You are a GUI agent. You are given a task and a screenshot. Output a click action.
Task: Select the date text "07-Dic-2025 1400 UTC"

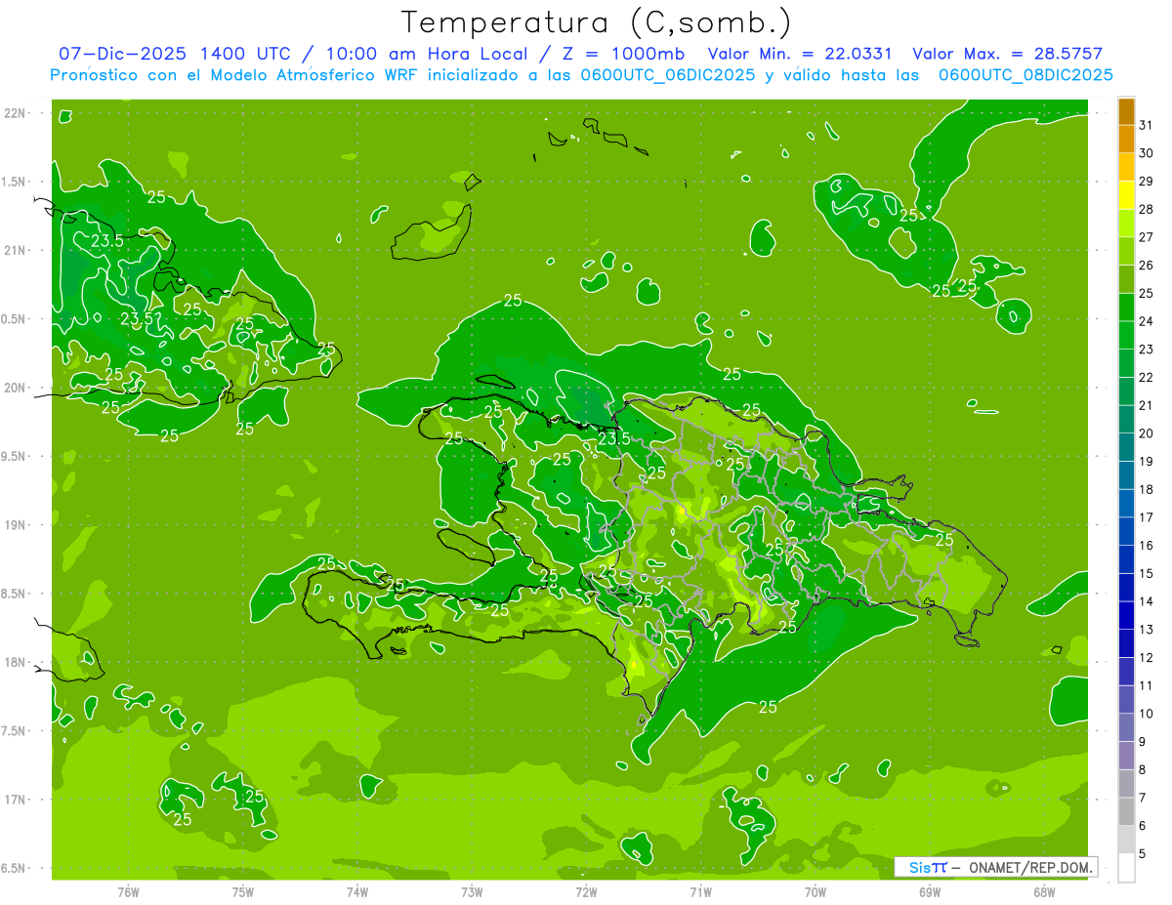click(175, 54)
